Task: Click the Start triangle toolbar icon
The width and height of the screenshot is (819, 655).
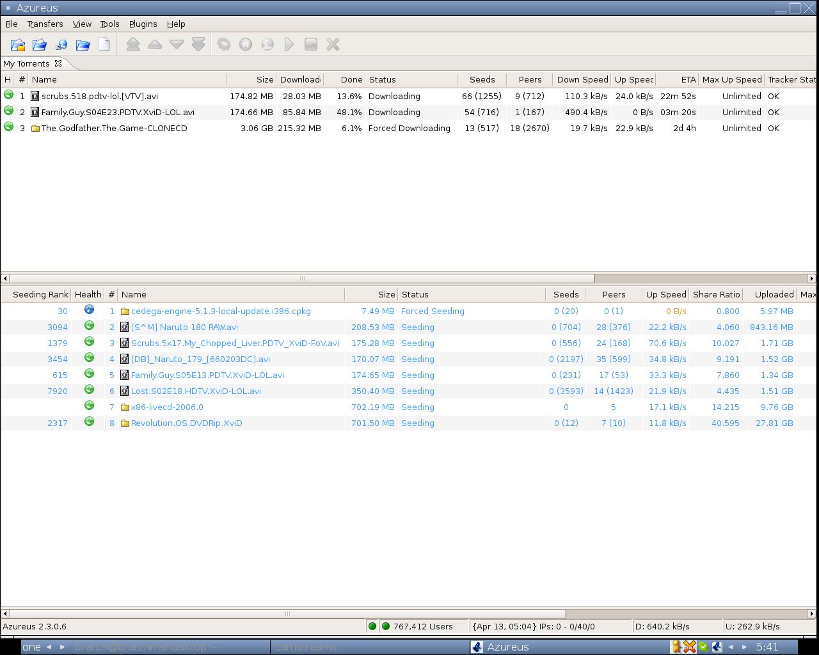Action: [289, 45]
